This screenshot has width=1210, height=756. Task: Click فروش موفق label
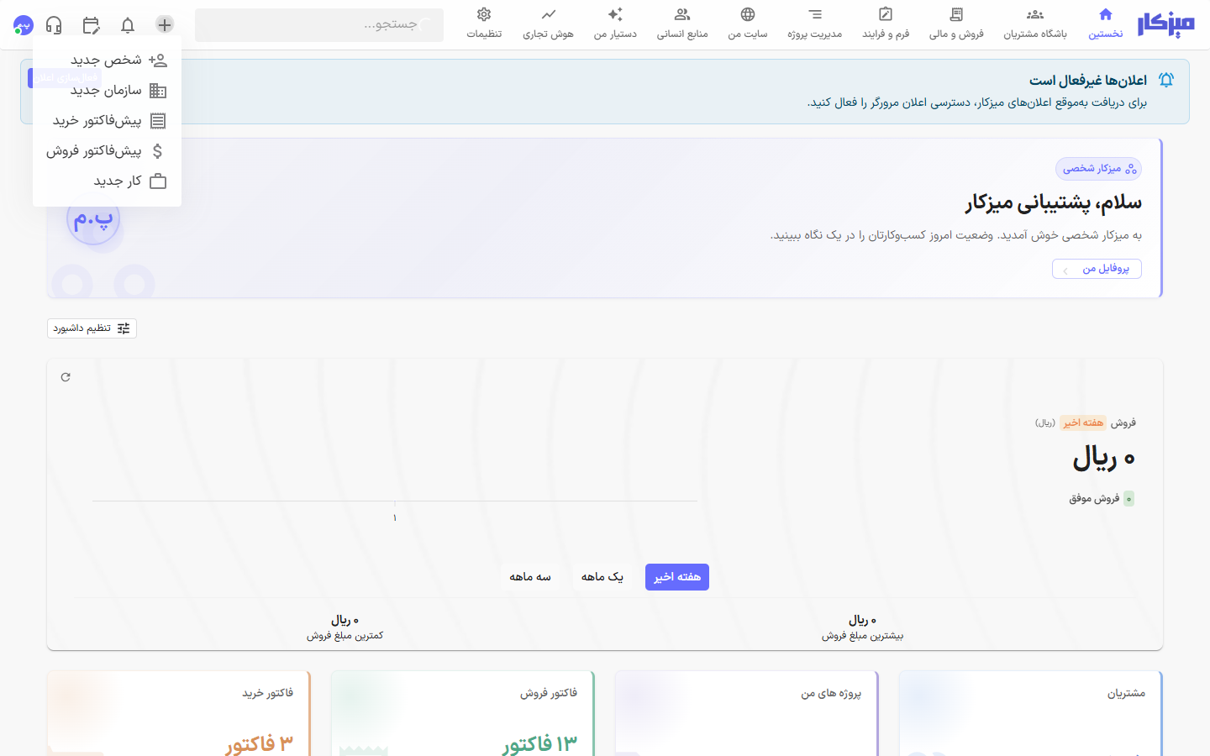(x=1094, y=499)
